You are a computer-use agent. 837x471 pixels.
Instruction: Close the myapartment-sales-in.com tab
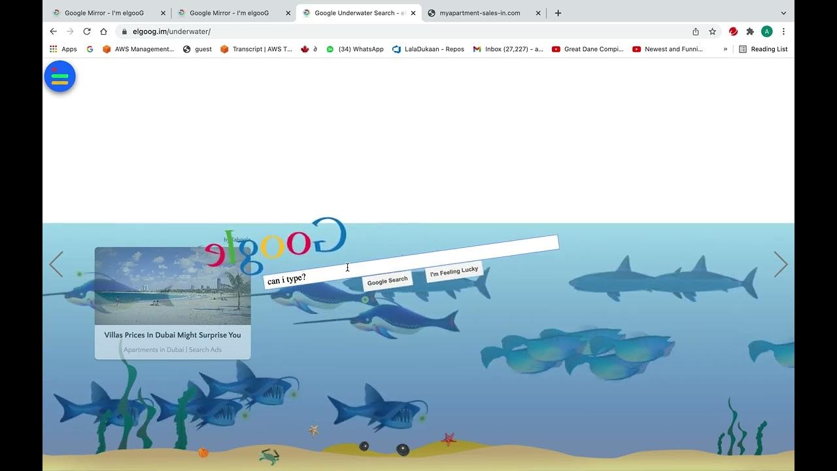pos(538,13)
